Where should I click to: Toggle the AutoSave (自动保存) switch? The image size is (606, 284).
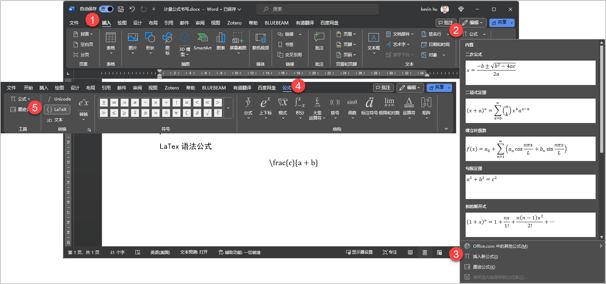coord(106,9)
